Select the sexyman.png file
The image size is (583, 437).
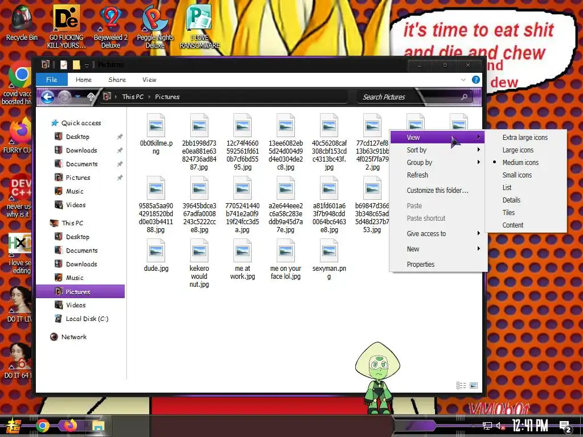pyautogui.click(x=329, y=259)
